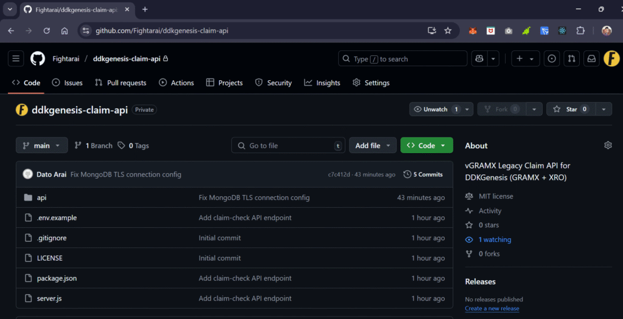Switch to the Security tab

click(273, 83)
